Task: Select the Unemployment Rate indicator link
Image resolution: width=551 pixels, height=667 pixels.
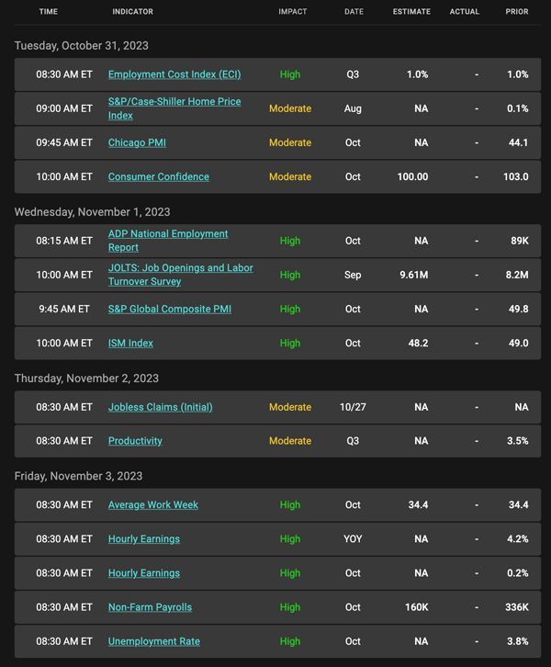Action: [154, 641]
